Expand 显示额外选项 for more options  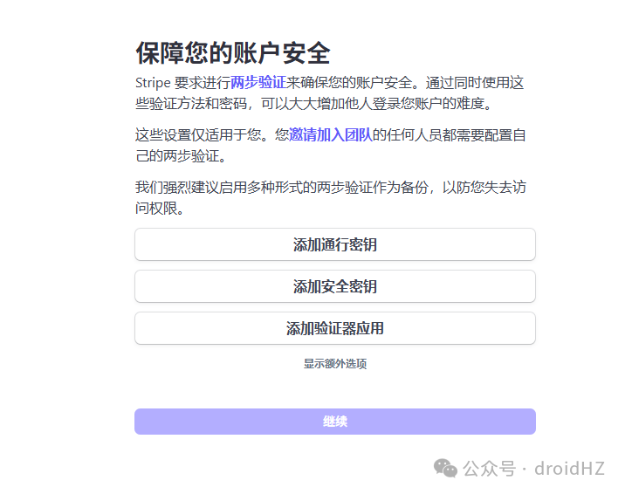(335, 364)
